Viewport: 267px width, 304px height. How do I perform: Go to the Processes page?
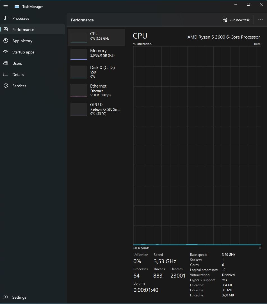click(21, 18)
